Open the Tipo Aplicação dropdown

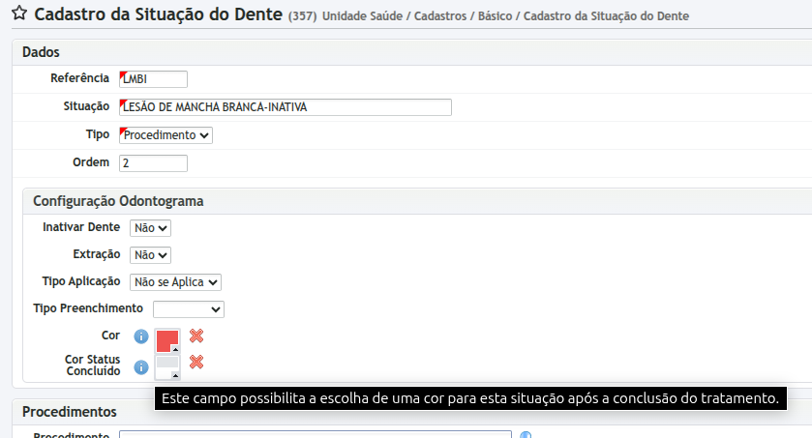pyautogui.click(x=175, y=282)
